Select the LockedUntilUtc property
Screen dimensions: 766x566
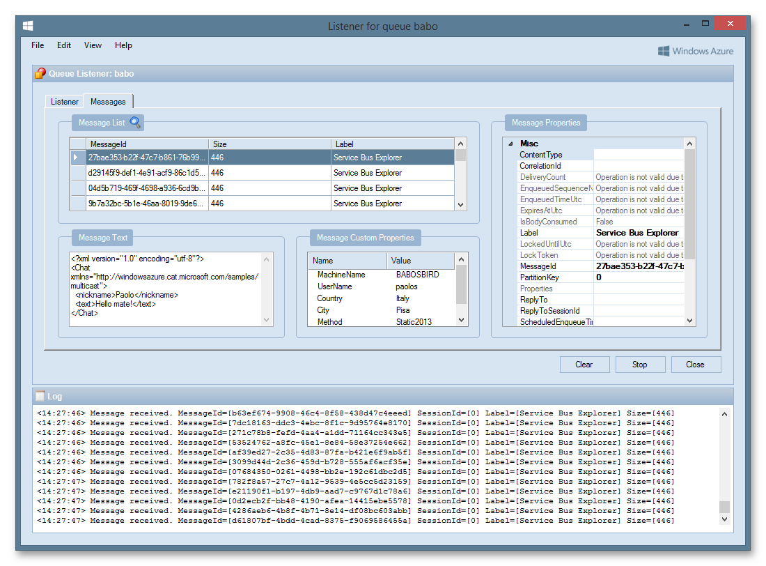coord(601,244)
